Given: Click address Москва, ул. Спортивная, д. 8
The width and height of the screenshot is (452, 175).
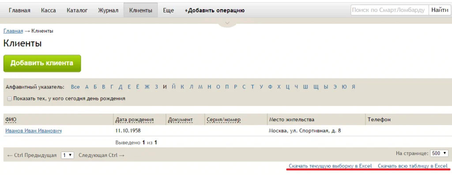Looking at the screenshot, I should click(x=305, y=130).
